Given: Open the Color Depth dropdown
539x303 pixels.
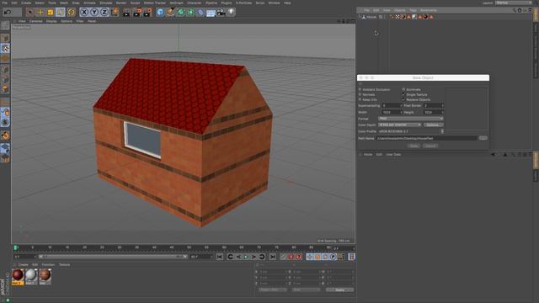Looking at the screenshot, I should point(400,125).
